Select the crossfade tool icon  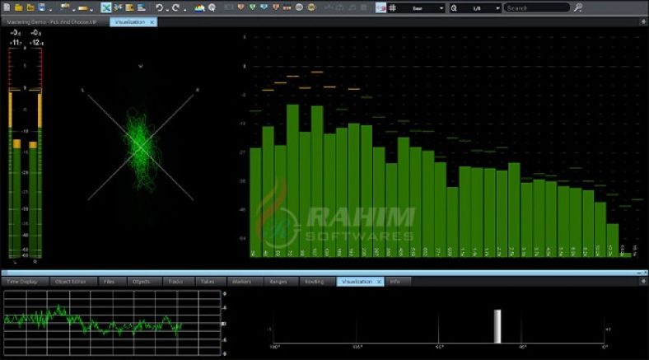pyautogui.click(x=106, y=7)
